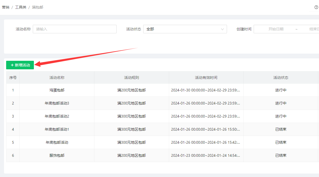Click the 活动名称 input field
Viewport: 319px width, 177px height.
74,29
